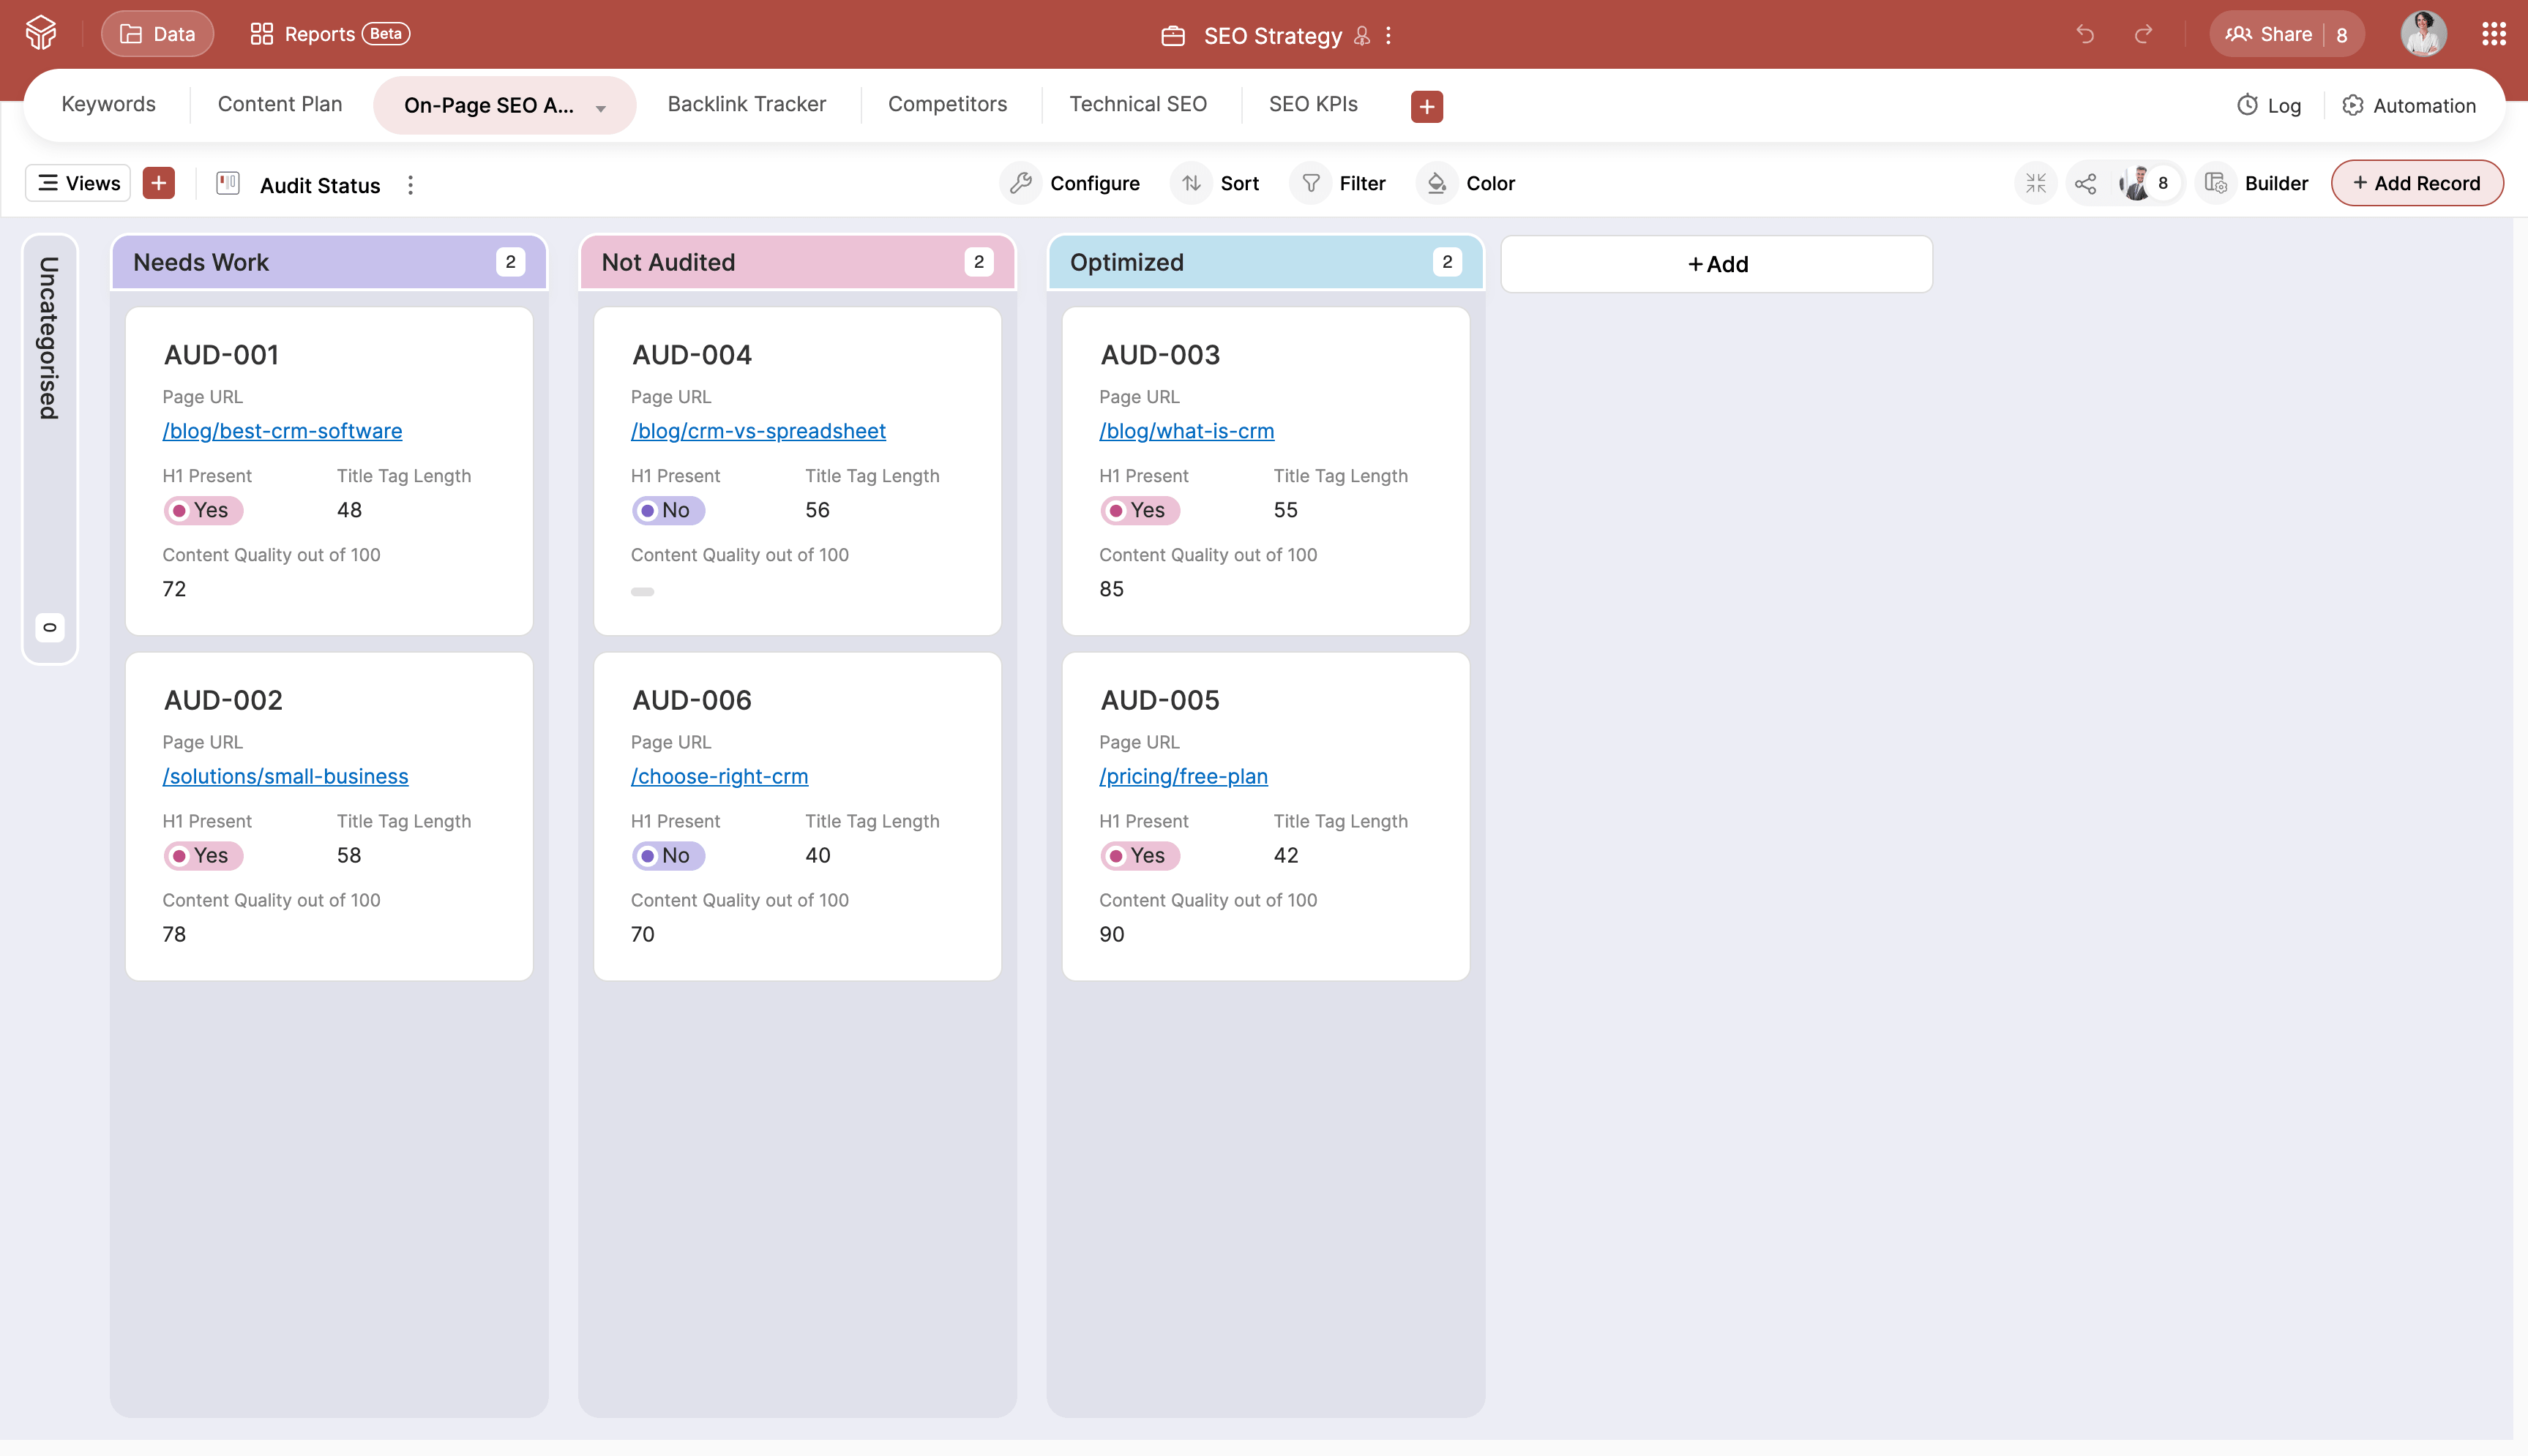This screenshot has height=1456, width=2528.
Task: Open /pricing/free-plan link
Action: tap(1183, 776)
